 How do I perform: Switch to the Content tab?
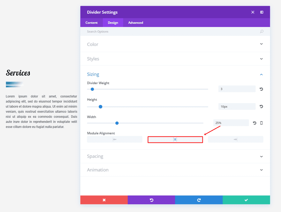click(x=92, y=23)
